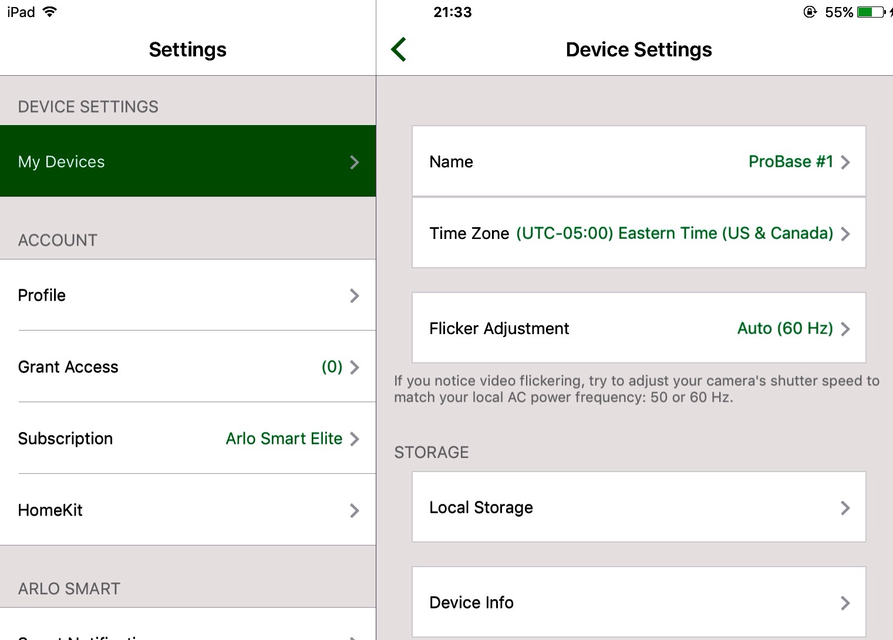Image resolution: width=893 pixels, height=640 pixels.
Task: Open the Device Info page
Action: point(639,602)
